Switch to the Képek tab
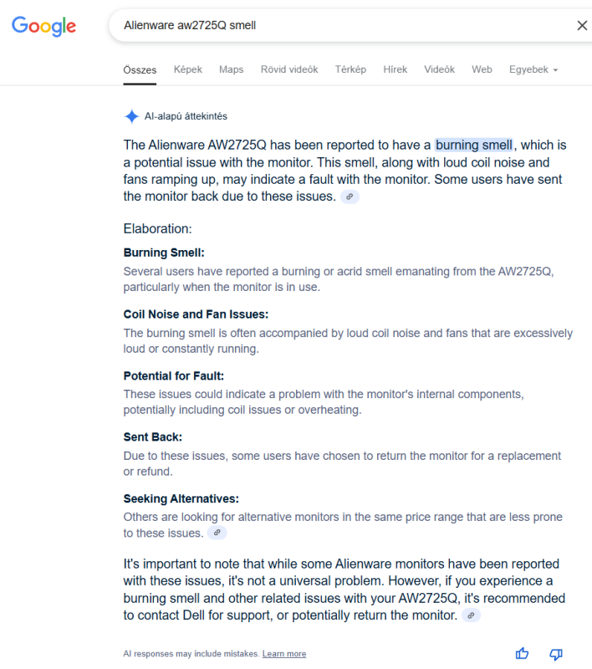The height and width of the screenshot is (669, 592). point(187,69)
